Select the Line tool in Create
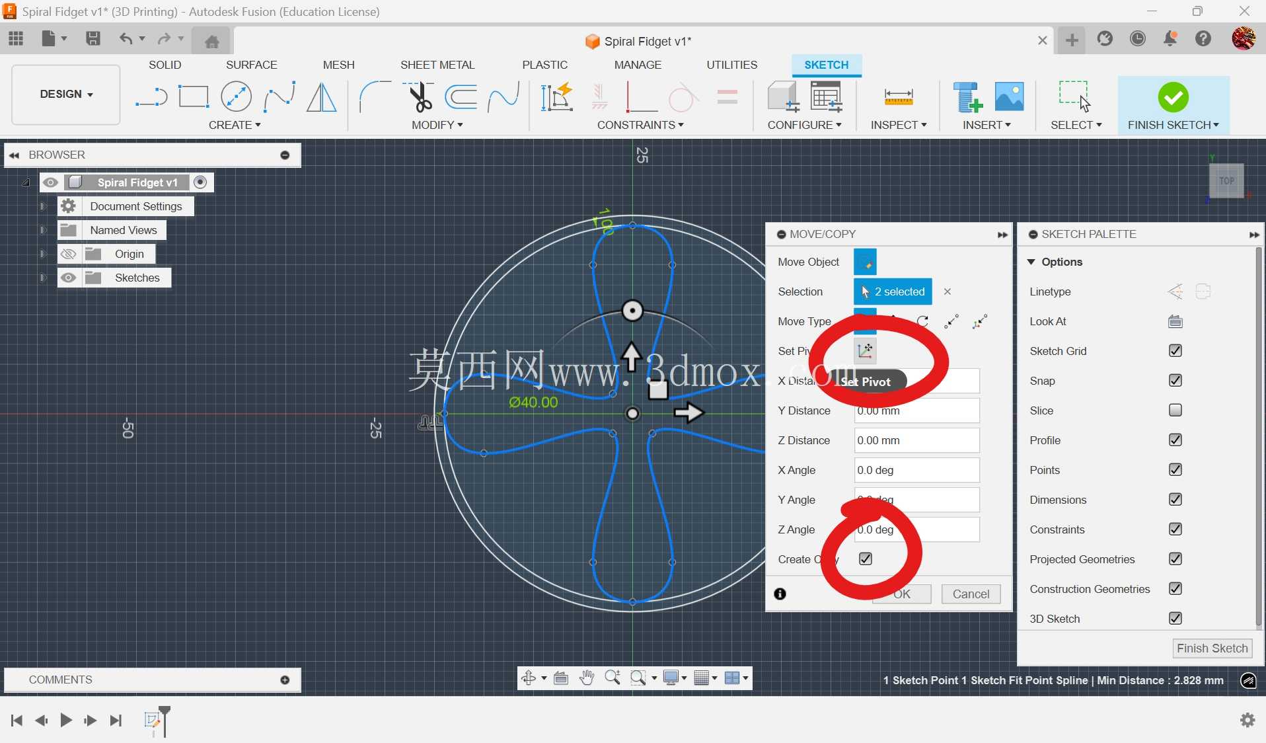 pyautogui.click(x=151, y=97)
